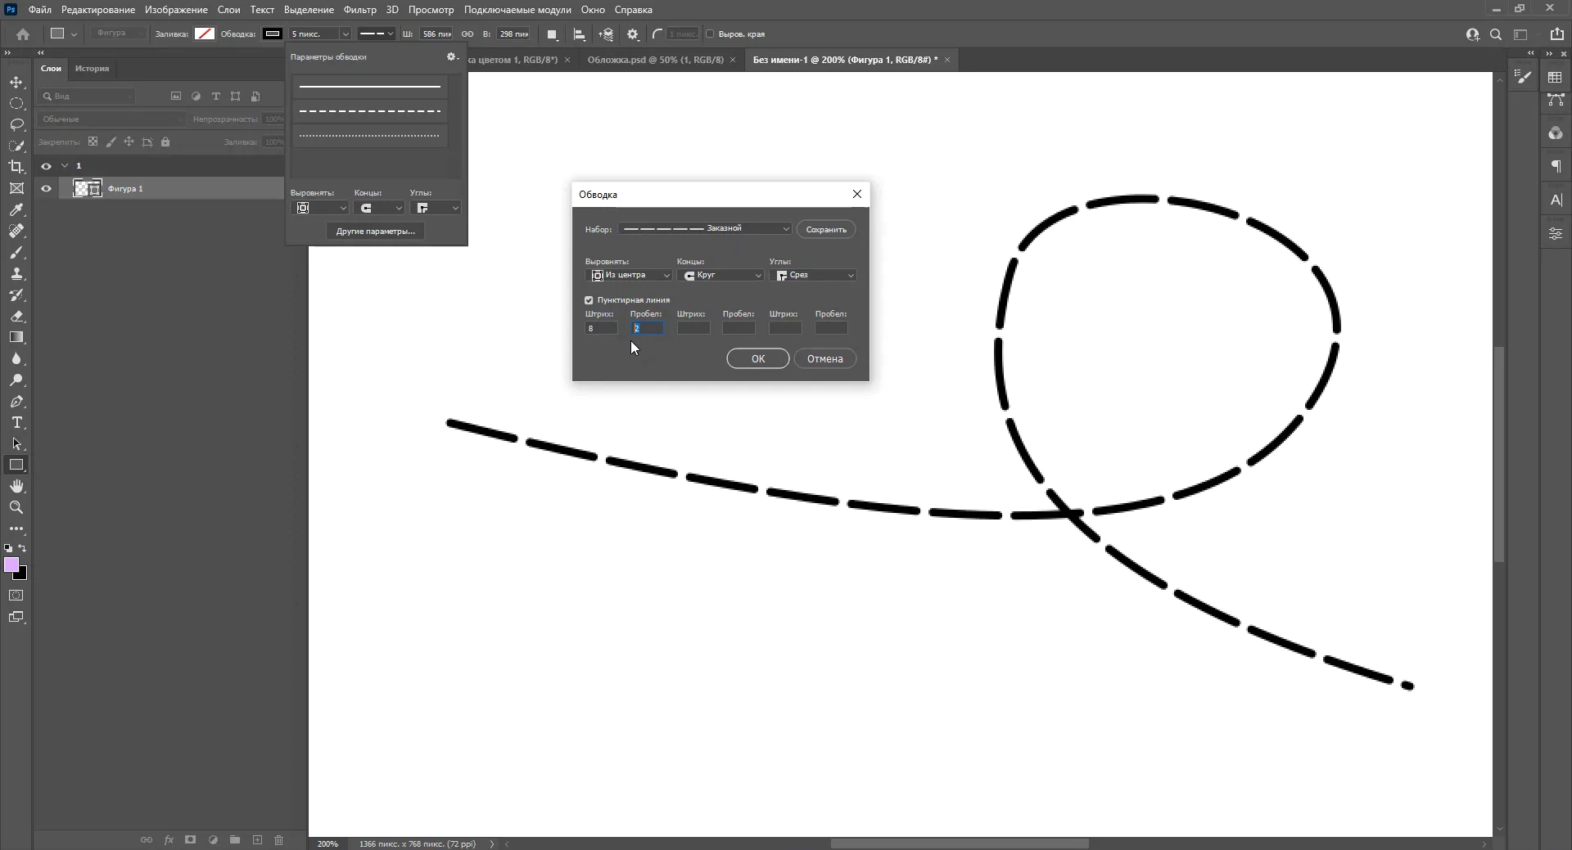1572x850 pixels.
Task: Toggle visibility of group 1
Action: click(x=46, y=166)
